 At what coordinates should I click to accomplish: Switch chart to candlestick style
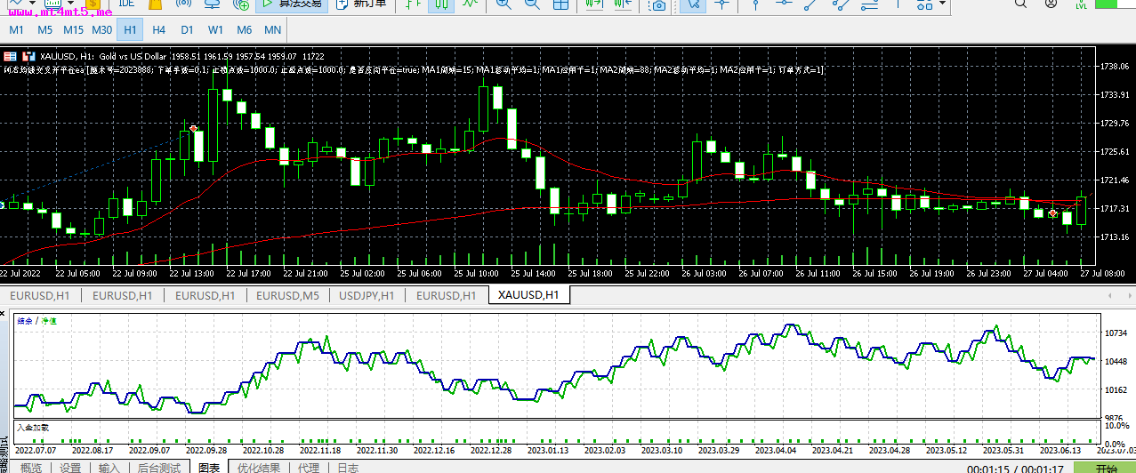point(440,4)
